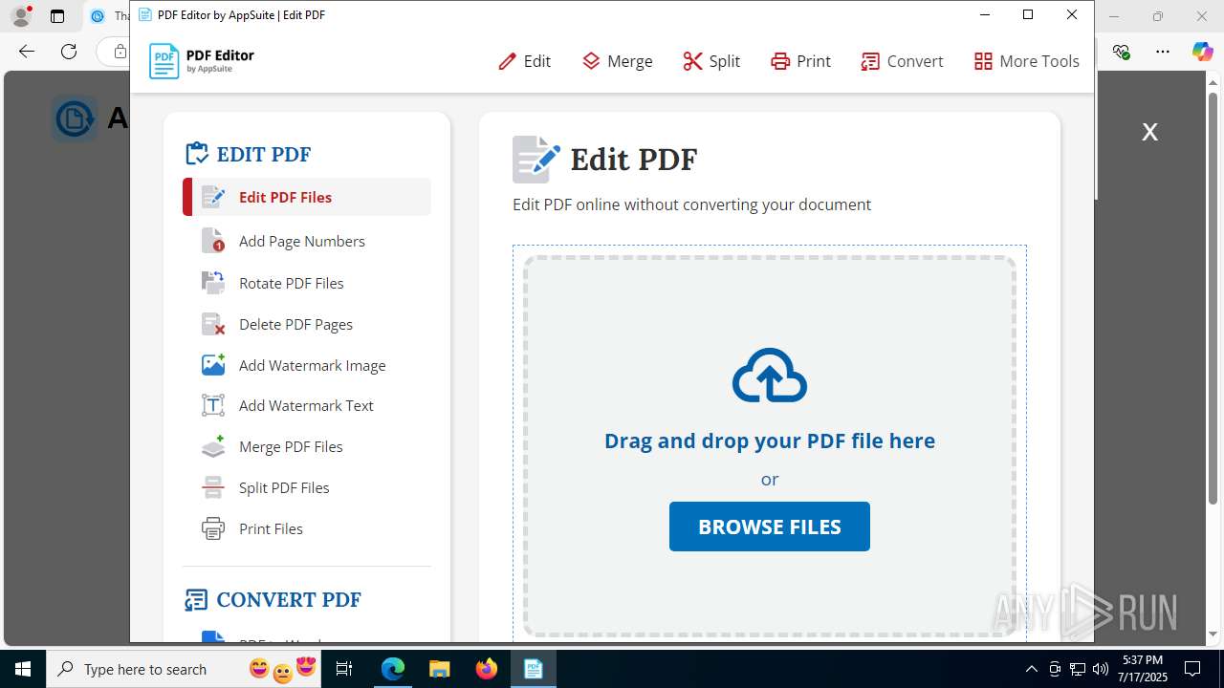Click the browser page vertical scrollbar

click(1213, 299)
